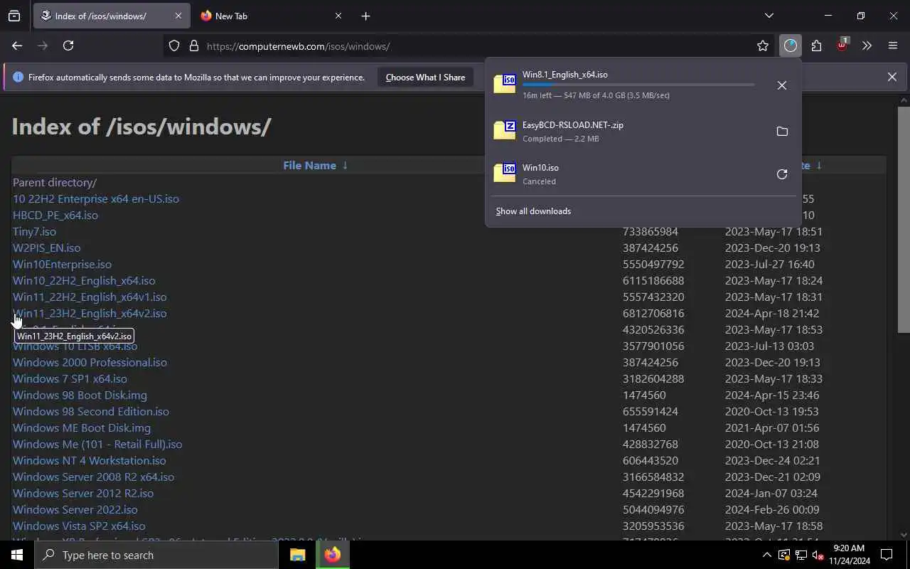Screen dimensions: 910x569
Task: Click the page vertical scrollbar thumb
Action: pyautogui.click(x=904, y=219)
